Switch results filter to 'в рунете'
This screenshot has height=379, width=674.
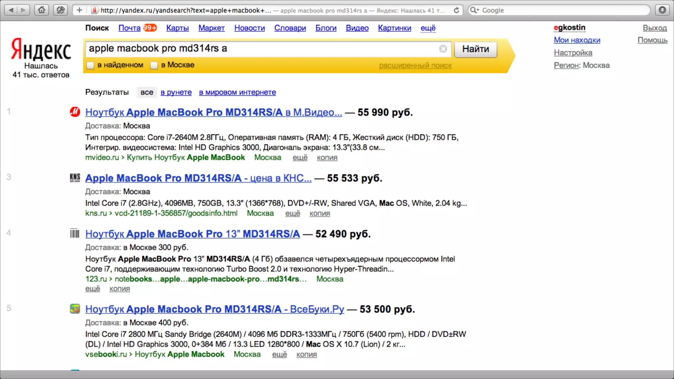pyautogui.click(x=176, y=92)
